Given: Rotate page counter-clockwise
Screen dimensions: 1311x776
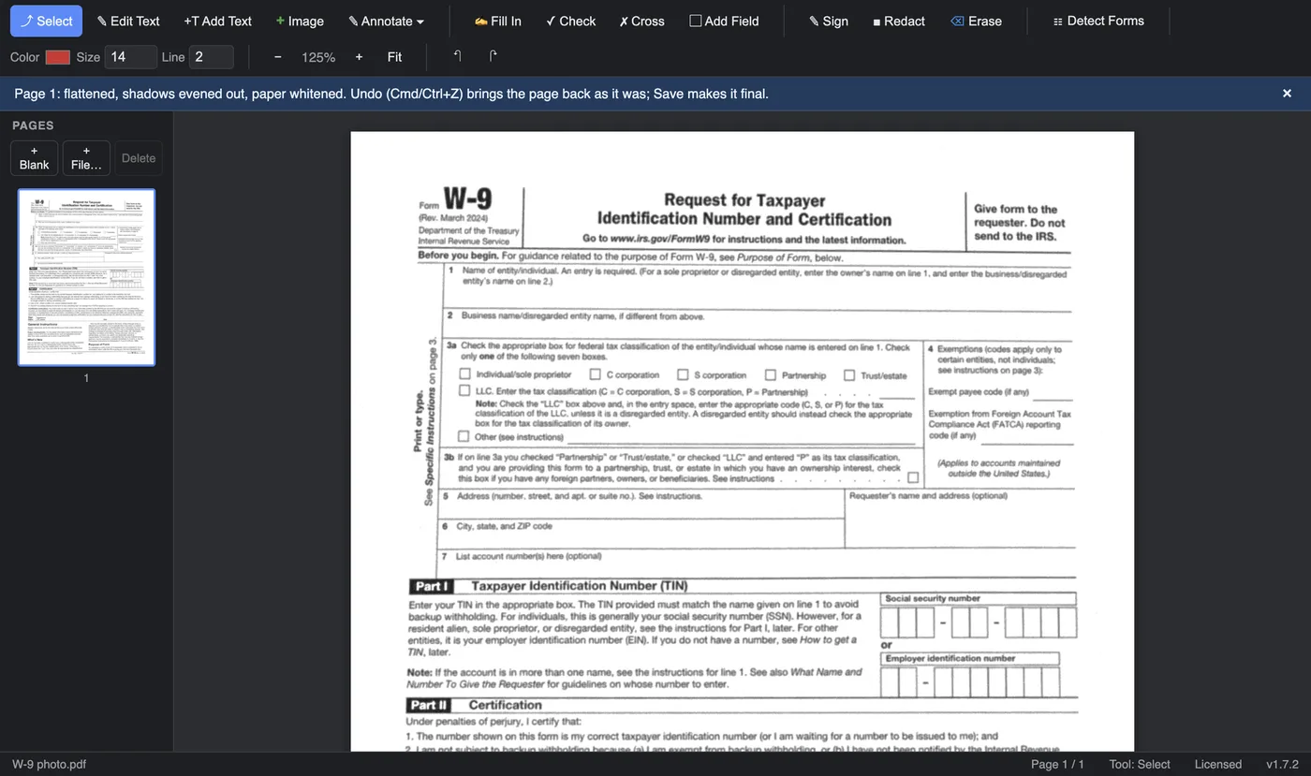Looking at the screenshot, I should pyautogui.click(x=457, y=57).
